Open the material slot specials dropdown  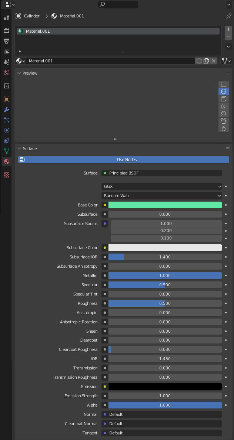(x=228, y=46)
